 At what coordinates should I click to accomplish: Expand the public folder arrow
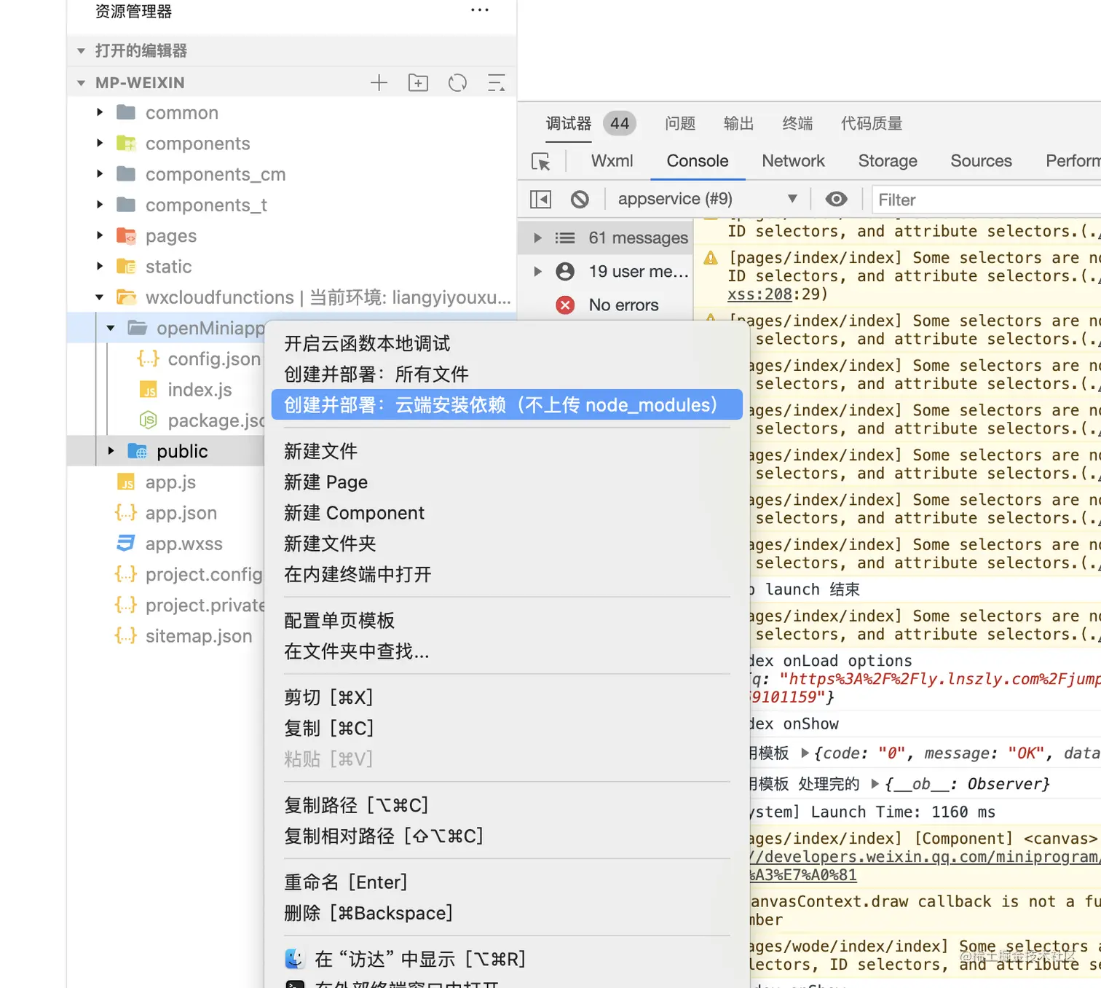pos(111,451)
